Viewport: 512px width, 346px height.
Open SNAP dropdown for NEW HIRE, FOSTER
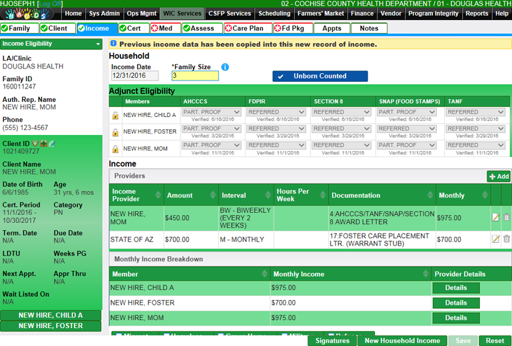407,128
